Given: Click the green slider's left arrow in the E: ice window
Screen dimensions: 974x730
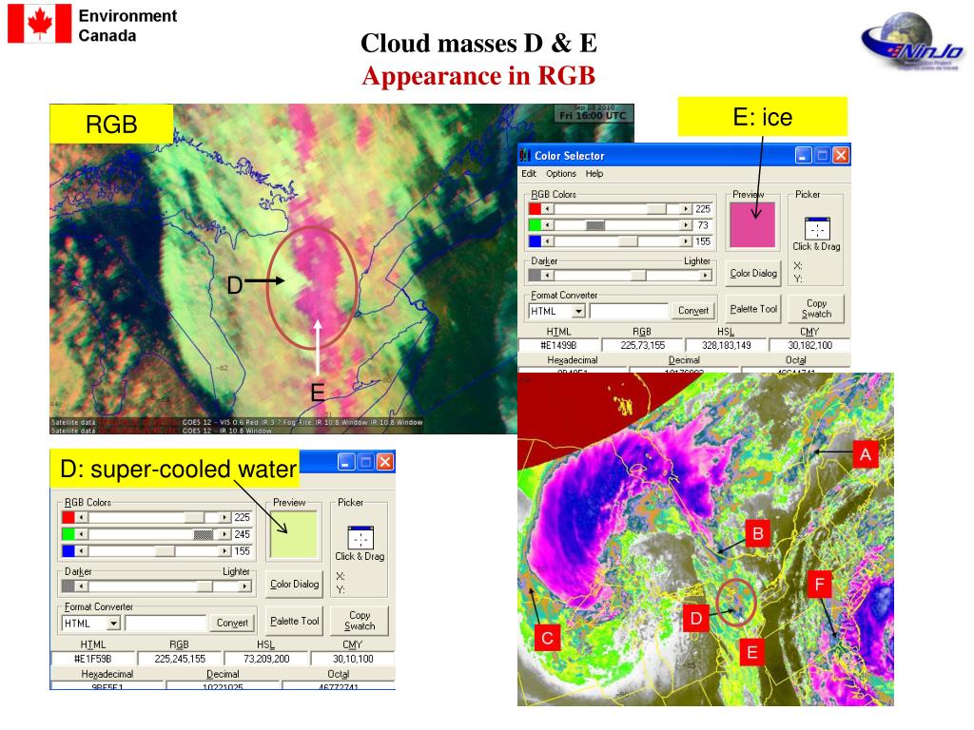Looking at the screenshot, I should coord(548,225).
